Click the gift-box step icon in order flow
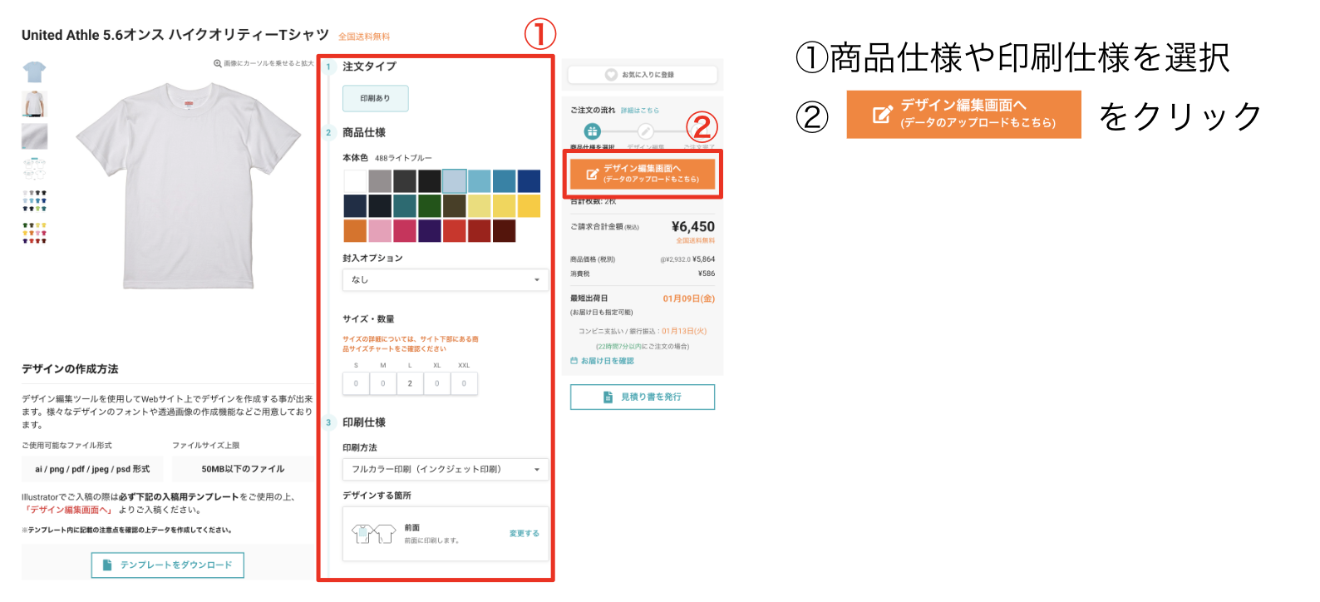1320x602 pixels. tap(592, 131)
